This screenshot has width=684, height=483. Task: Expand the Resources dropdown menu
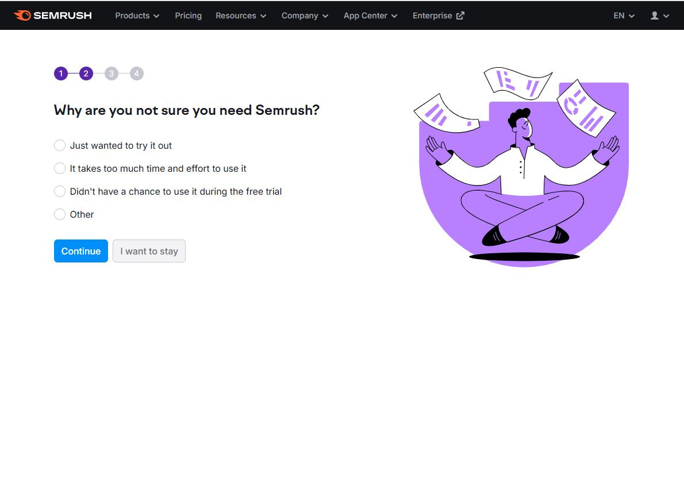241,16
